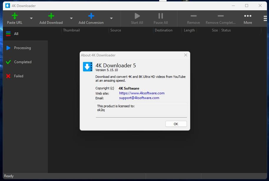
Task: Select the All filter in sidebar
Action: point(25,34)
